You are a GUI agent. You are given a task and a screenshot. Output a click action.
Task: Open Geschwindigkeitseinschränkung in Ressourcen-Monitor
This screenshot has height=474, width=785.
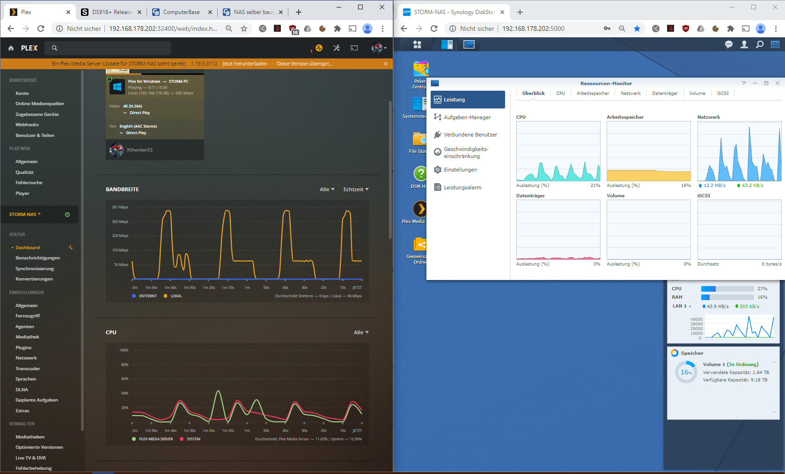click(468, 152)
